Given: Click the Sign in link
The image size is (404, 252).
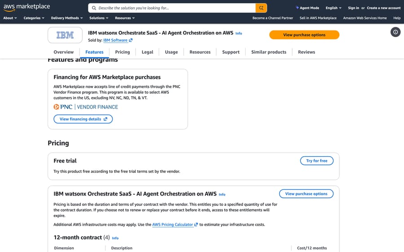Looking at the screenshot, I should click(353, 8).
